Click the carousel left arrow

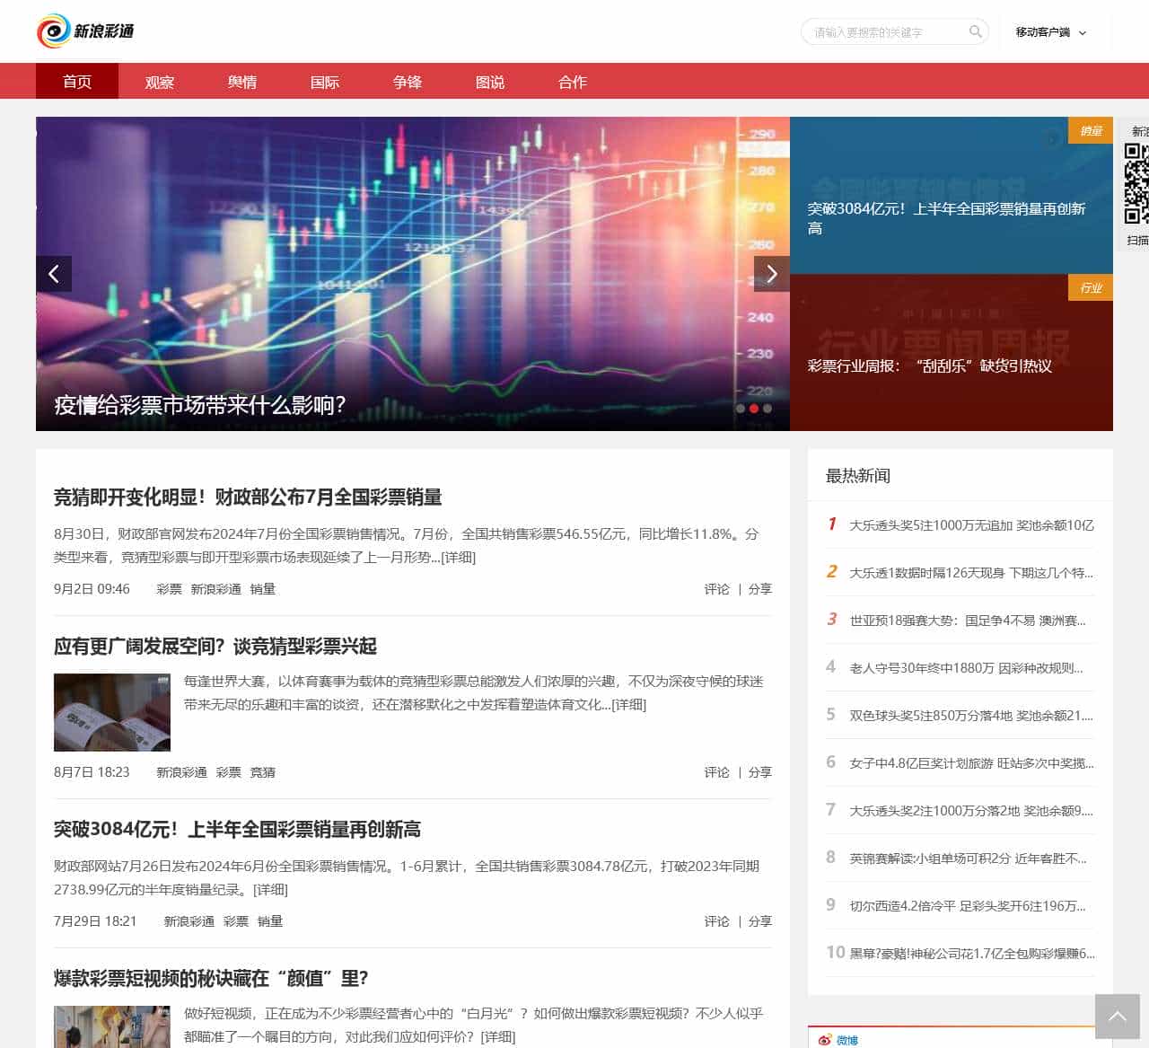coord(55,273)
